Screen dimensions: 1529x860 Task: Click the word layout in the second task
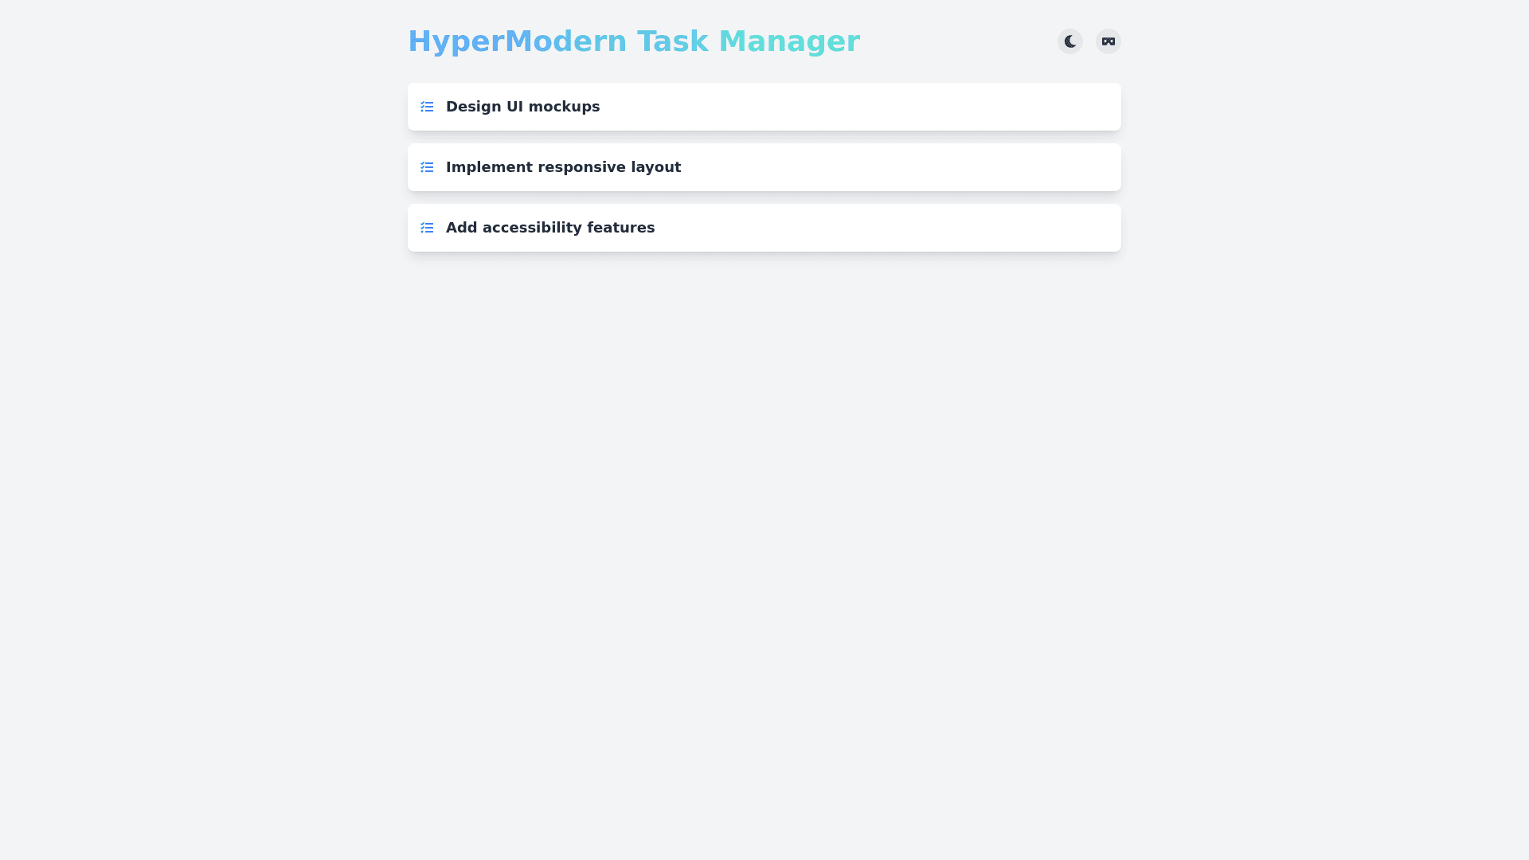(x=655, y=167)
